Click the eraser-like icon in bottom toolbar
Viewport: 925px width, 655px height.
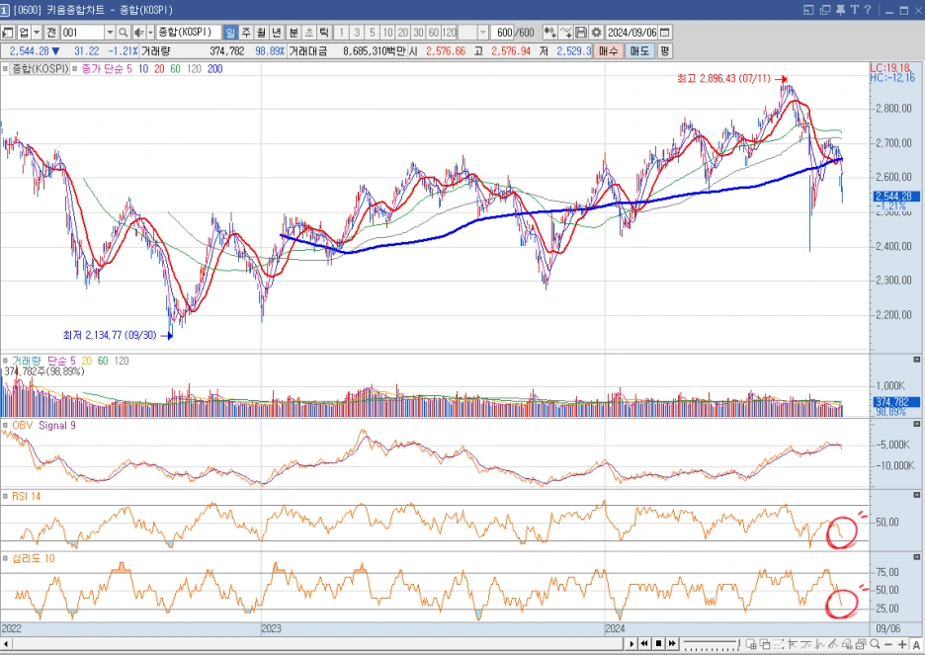848,644
